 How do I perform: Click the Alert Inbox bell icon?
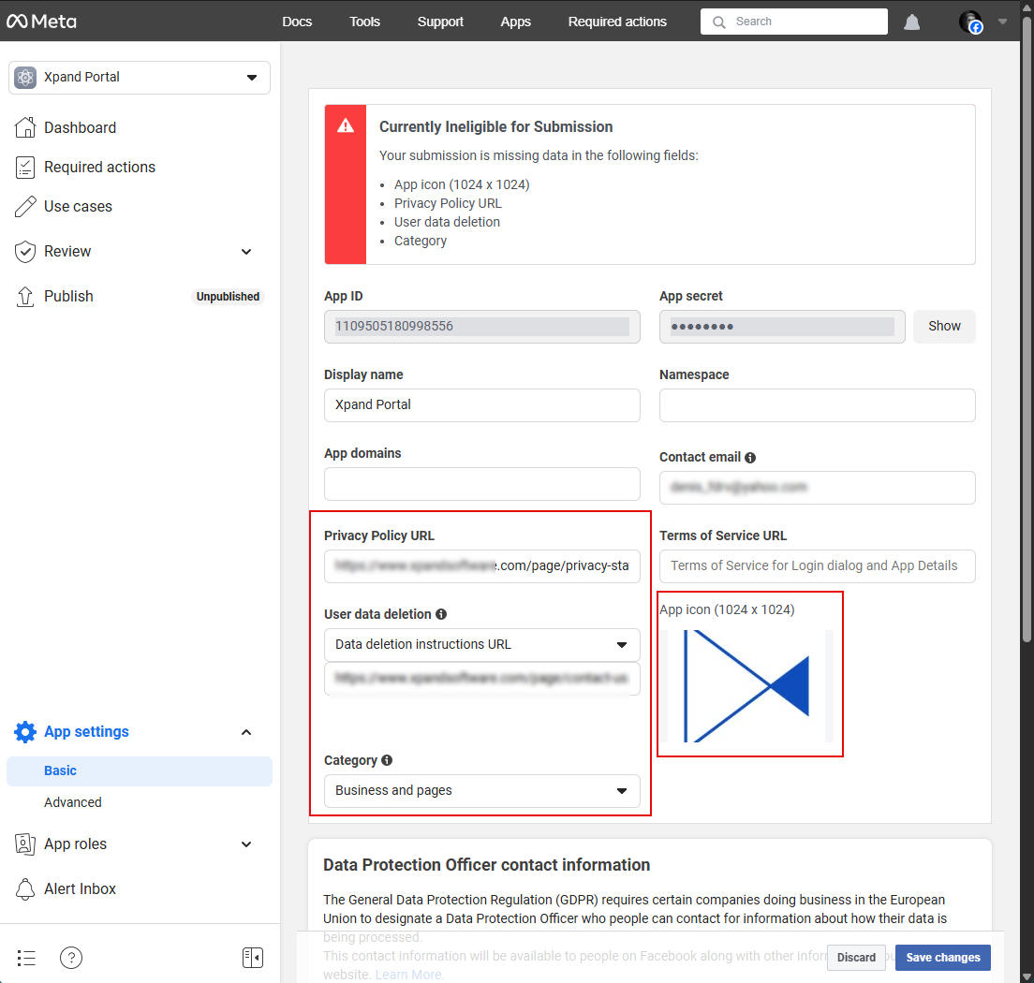(25, 888)
